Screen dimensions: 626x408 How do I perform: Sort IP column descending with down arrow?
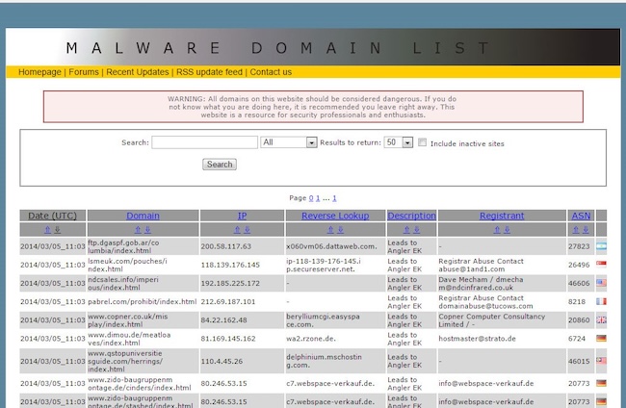[x=248, y=230]
